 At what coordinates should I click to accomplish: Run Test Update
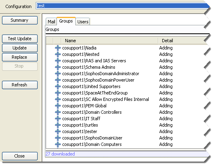coord(20,39)
